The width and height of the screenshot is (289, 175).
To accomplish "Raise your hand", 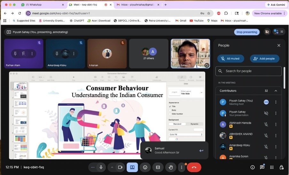I will (171, 167).
